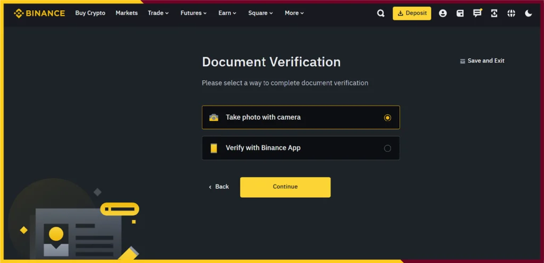Expand the Trade dropdown menu
This screenshot has width=544, height=263.
pyautogui.click(x=158, y=13)
